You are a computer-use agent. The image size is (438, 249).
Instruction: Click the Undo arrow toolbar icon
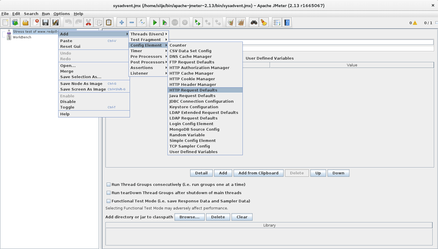click(x=69, y=22)
